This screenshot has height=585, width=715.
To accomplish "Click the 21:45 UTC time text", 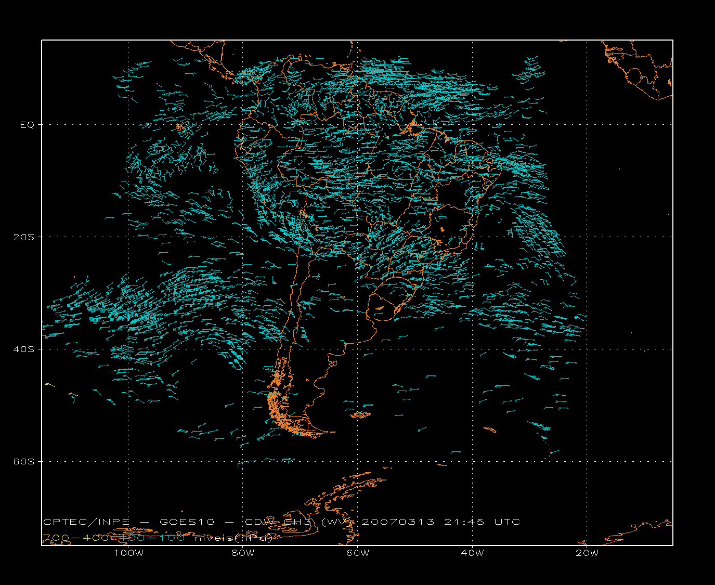I will [x=482, y=522].
